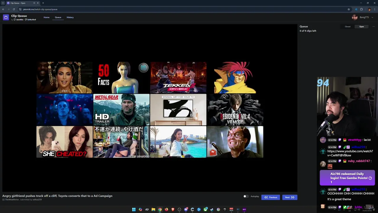Open the purple NEXT app in the taskbar

pyautogui.click(x=244, y=209)
